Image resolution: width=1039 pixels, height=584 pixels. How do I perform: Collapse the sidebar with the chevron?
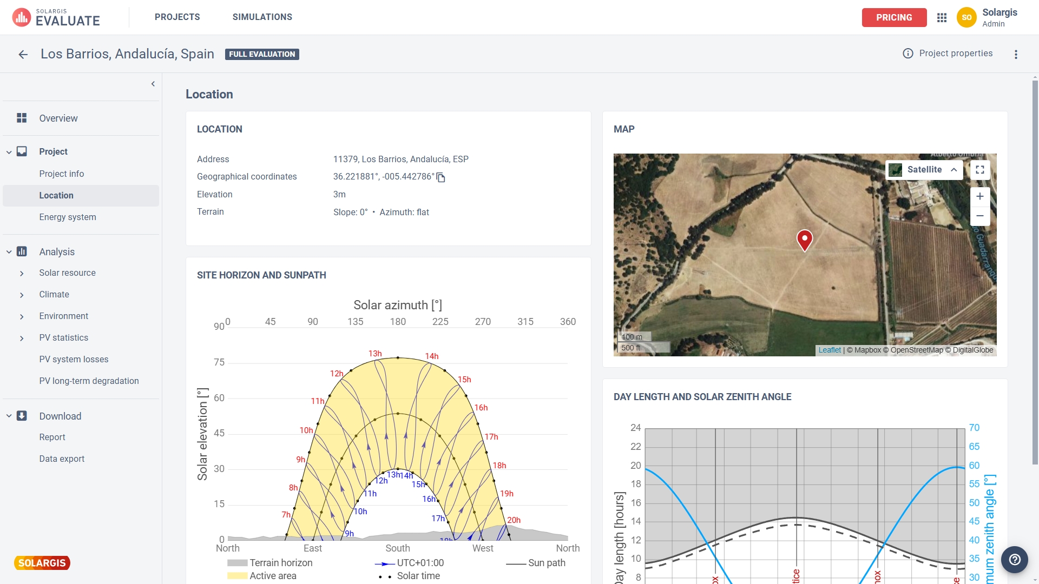coord(153,84)
